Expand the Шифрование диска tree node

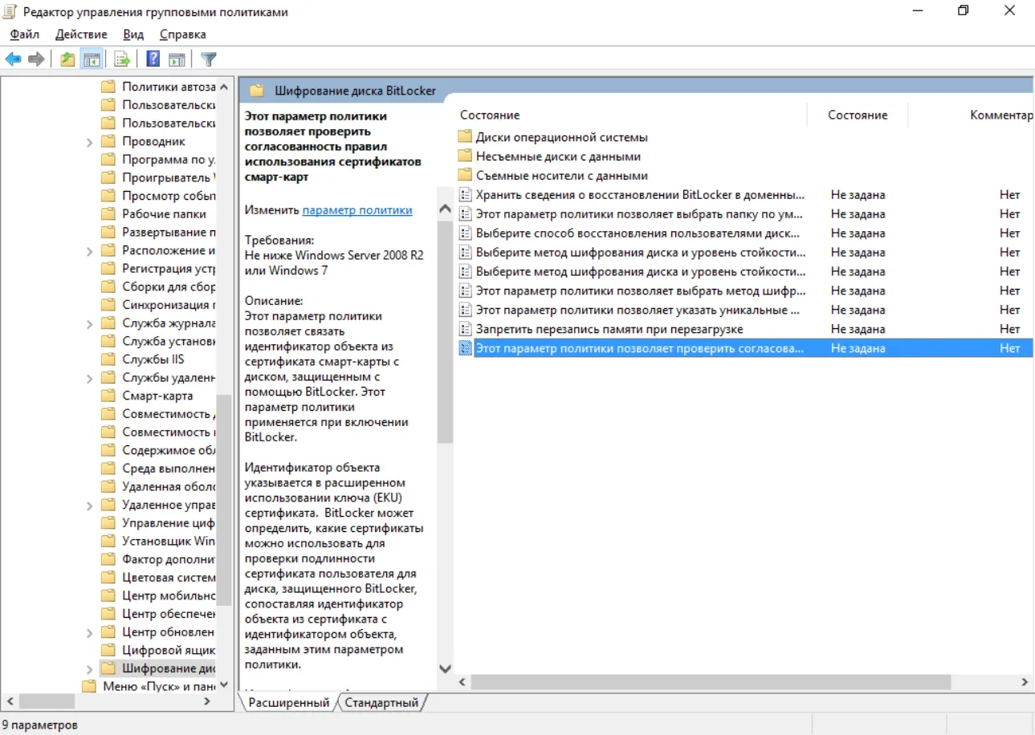pyautogui.click(x=90, y=668)
